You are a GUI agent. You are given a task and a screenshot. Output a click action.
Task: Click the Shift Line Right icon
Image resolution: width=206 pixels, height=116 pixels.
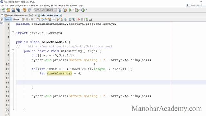(74, 19)
